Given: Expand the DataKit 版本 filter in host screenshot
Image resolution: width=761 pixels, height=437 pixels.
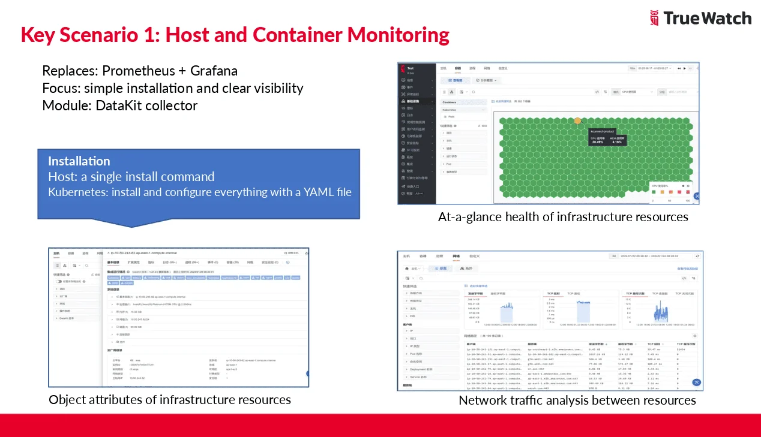Looking at the screenshot, I should [76, 318].
